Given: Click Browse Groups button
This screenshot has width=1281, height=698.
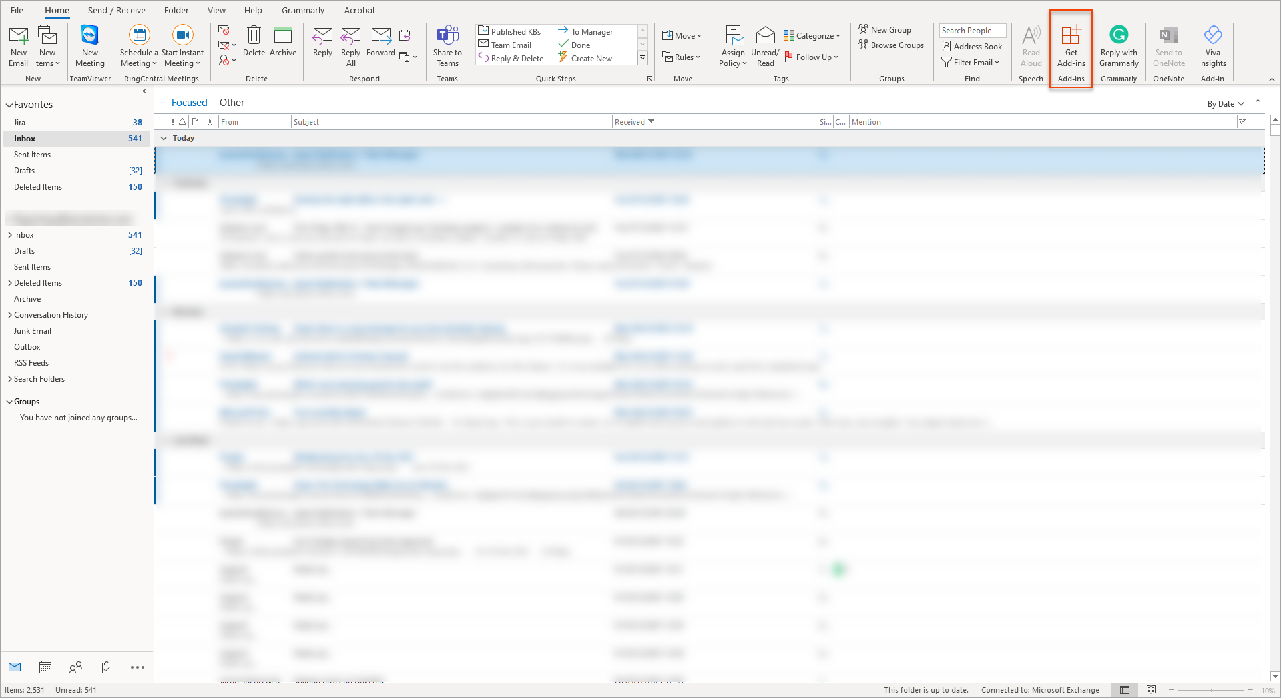Looking at the screenshot, I should pos(891,45).
